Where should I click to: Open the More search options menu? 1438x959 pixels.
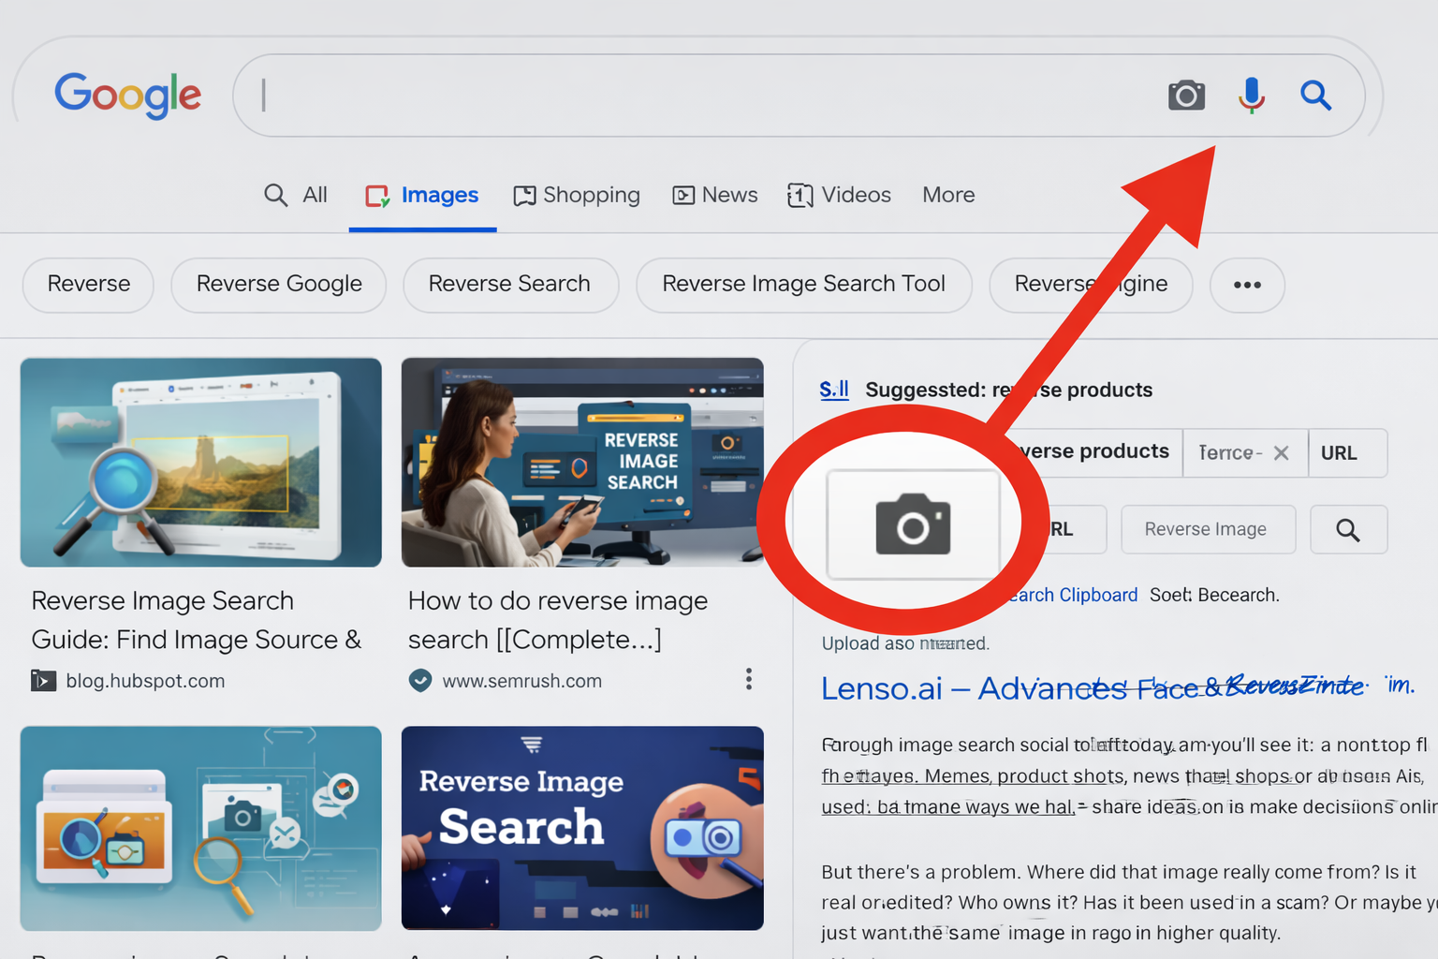(947, 195)
